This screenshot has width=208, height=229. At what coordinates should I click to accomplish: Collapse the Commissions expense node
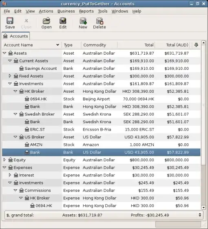click(15, 190)
